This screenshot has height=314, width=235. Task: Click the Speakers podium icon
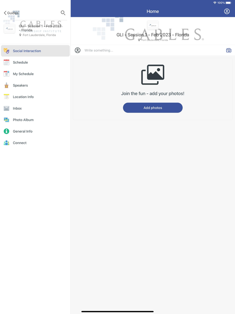(x=6, y=85)
